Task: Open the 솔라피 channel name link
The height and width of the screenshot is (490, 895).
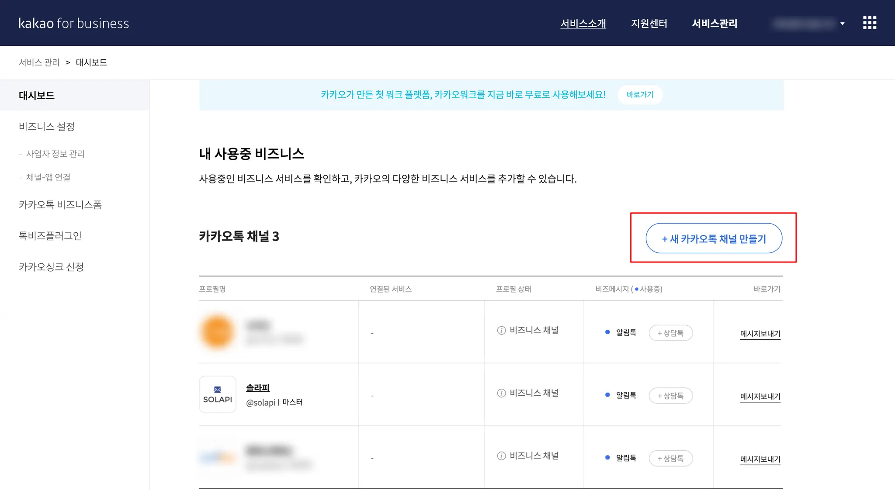Action: click(258, 388)
